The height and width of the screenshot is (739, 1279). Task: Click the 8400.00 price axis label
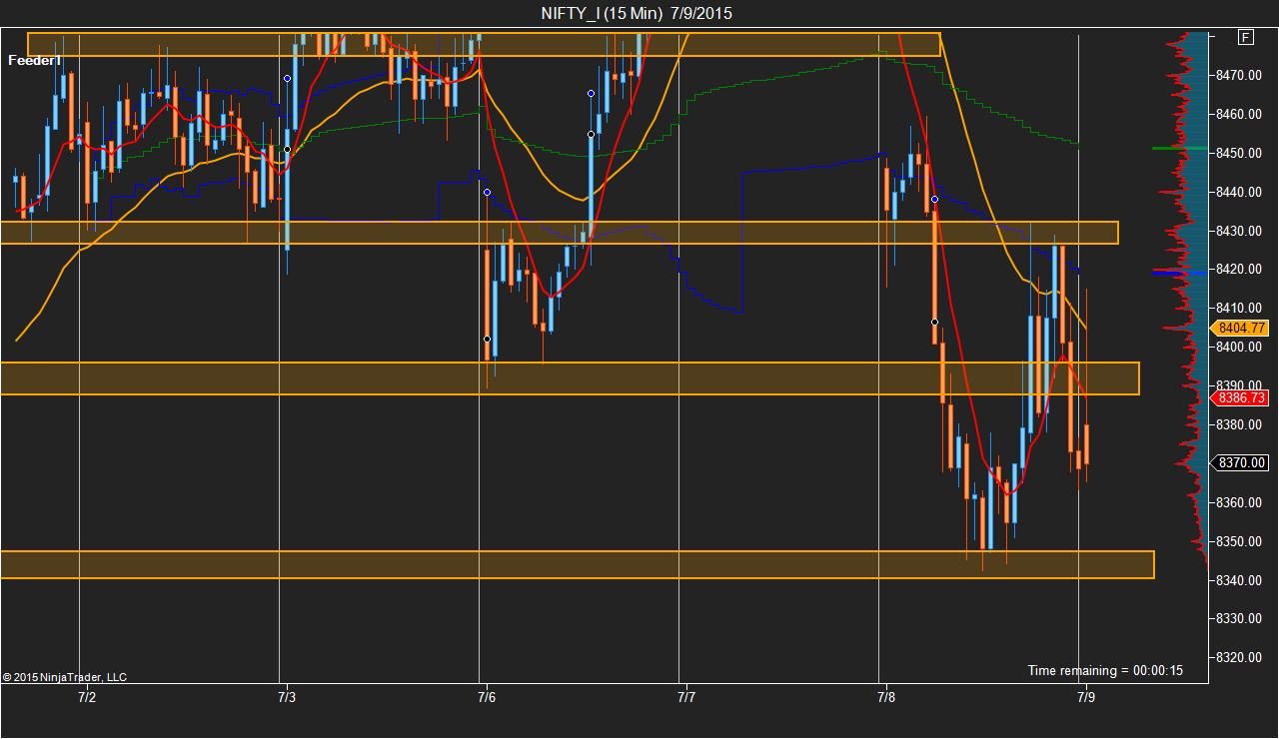[x=1238, y=347]
